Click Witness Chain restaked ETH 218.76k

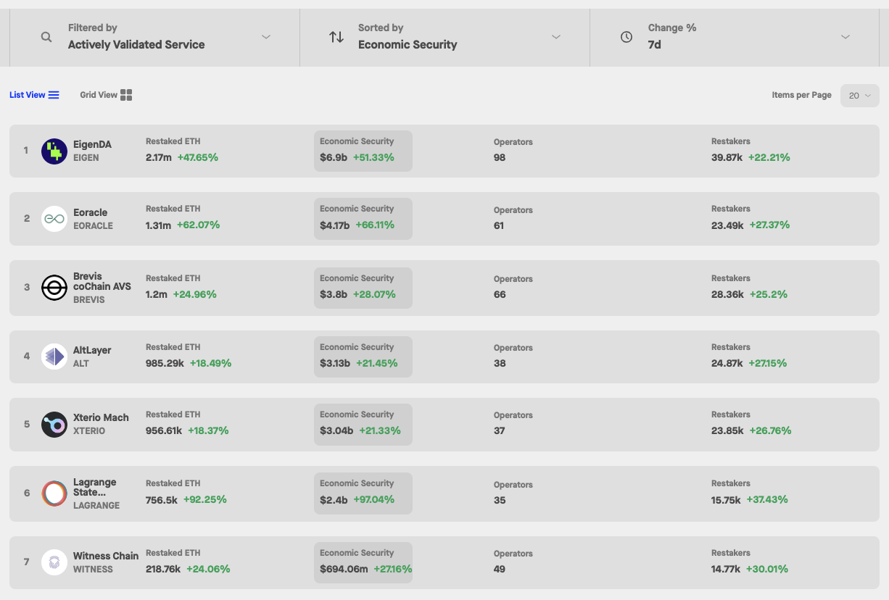tap(163, 569)
